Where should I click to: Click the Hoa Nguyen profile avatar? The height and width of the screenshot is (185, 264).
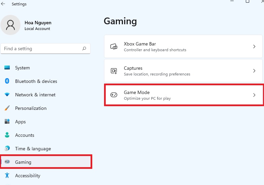click(x=10, y=25)
